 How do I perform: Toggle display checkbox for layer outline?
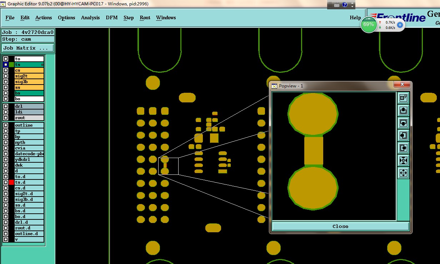pos(6,125)
